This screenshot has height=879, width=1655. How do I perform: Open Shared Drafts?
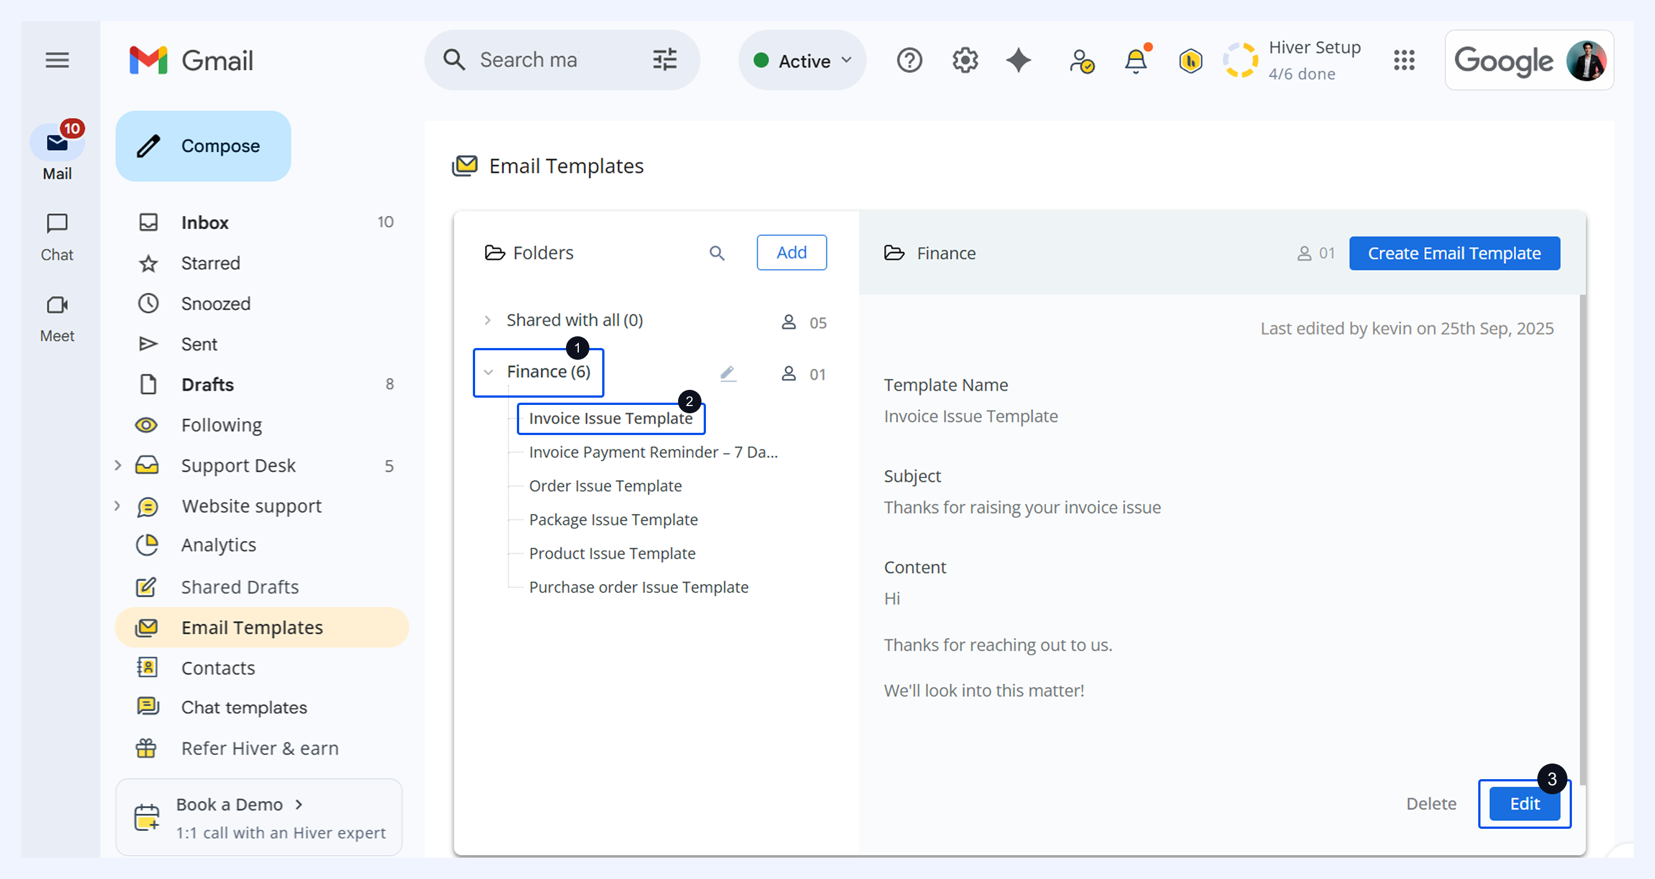pos(262,587)
